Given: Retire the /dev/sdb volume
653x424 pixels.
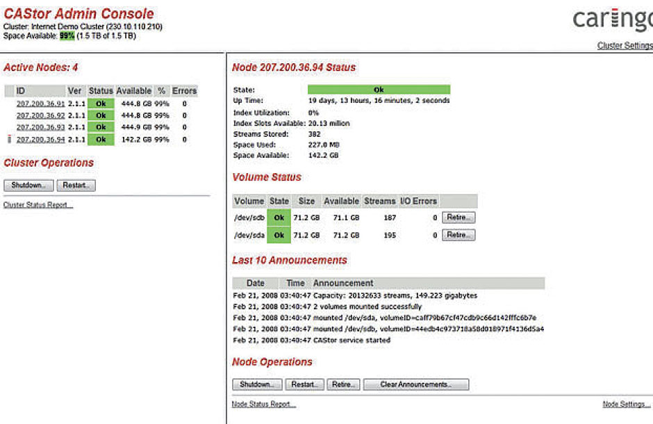Looking at the screenshot, I should pos(458,218).
